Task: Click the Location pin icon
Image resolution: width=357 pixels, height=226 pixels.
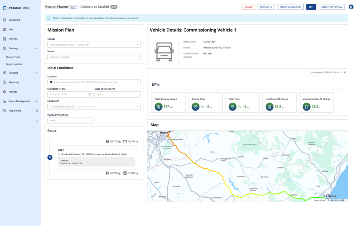Action: click(51, 82)
